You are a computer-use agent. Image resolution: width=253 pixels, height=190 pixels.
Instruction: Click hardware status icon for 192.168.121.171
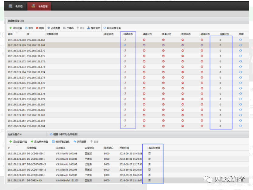pyautogui.click(x=202, y=56)
